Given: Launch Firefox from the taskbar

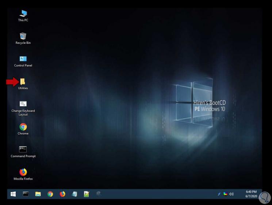Looking at the screenshot, I should click(x=62, y=194).
